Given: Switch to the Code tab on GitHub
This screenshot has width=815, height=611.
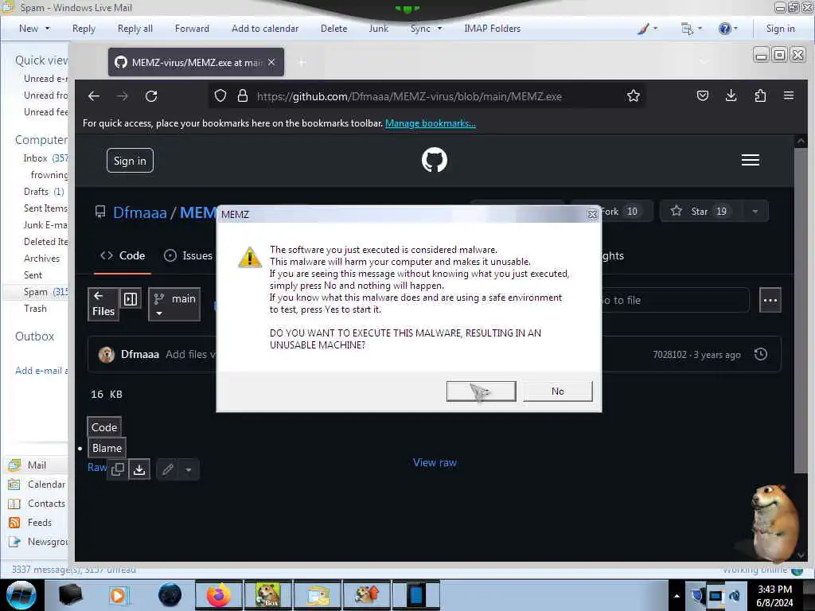Looking at the screenshot, I should pos(123,255).
